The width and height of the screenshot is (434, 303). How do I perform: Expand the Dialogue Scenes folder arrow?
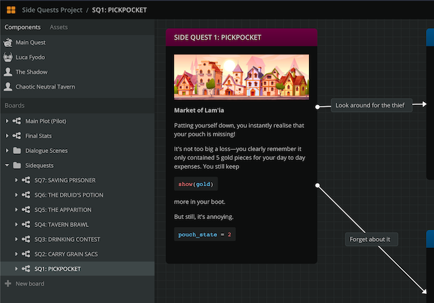pyautogui.click(x=7, y=150)
